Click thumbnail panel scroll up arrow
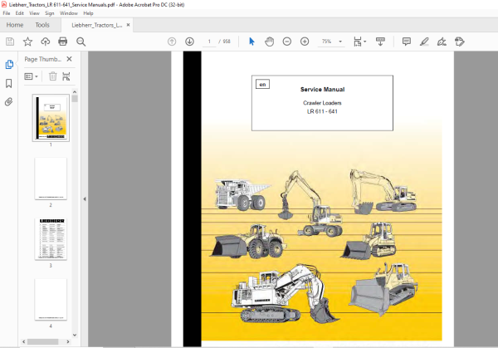This screenshot has height=348, width=498. point(75,92)
